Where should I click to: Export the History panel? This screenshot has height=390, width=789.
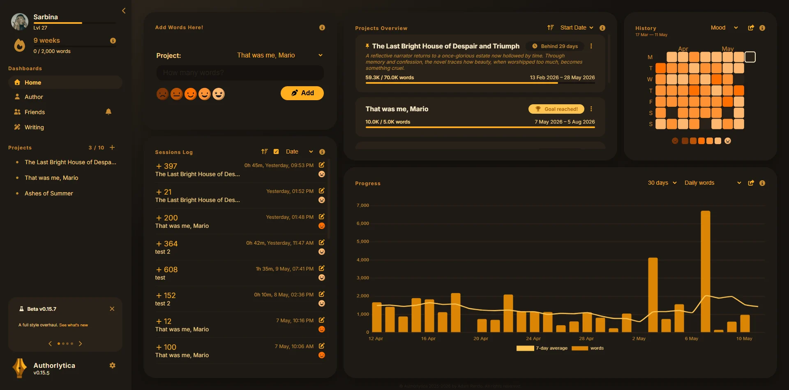[751, 28]
